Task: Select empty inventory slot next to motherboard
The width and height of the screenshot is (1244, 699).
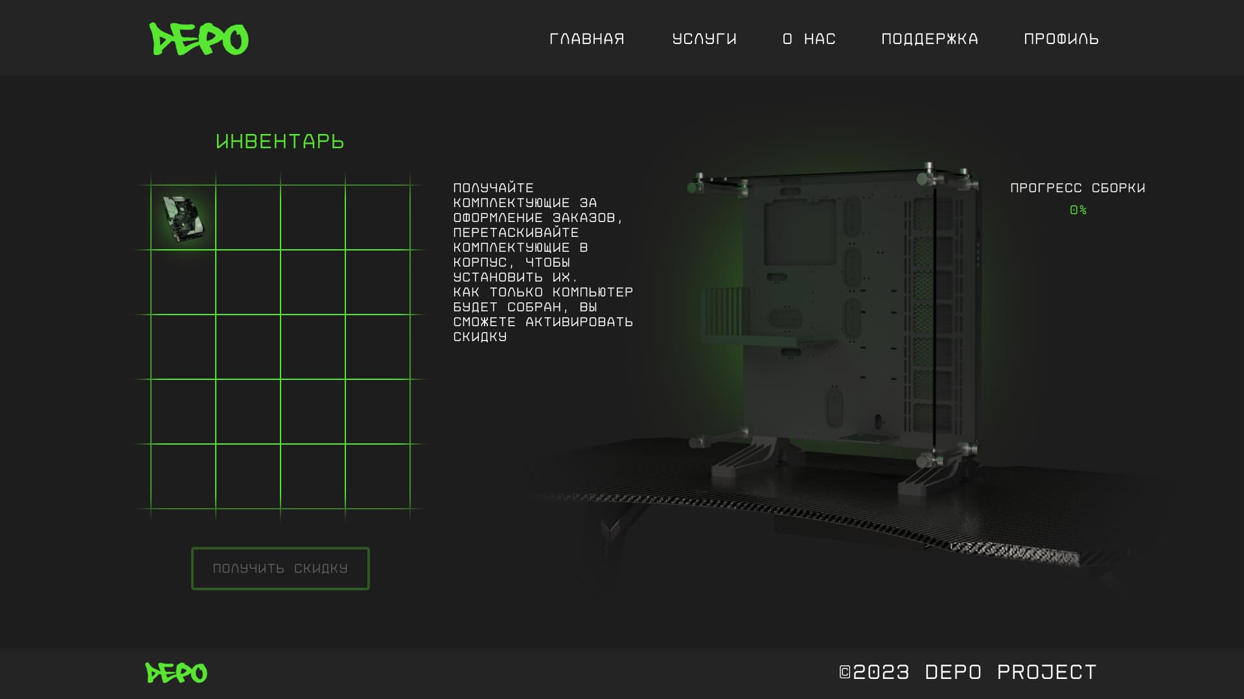Action: [248, 217]
